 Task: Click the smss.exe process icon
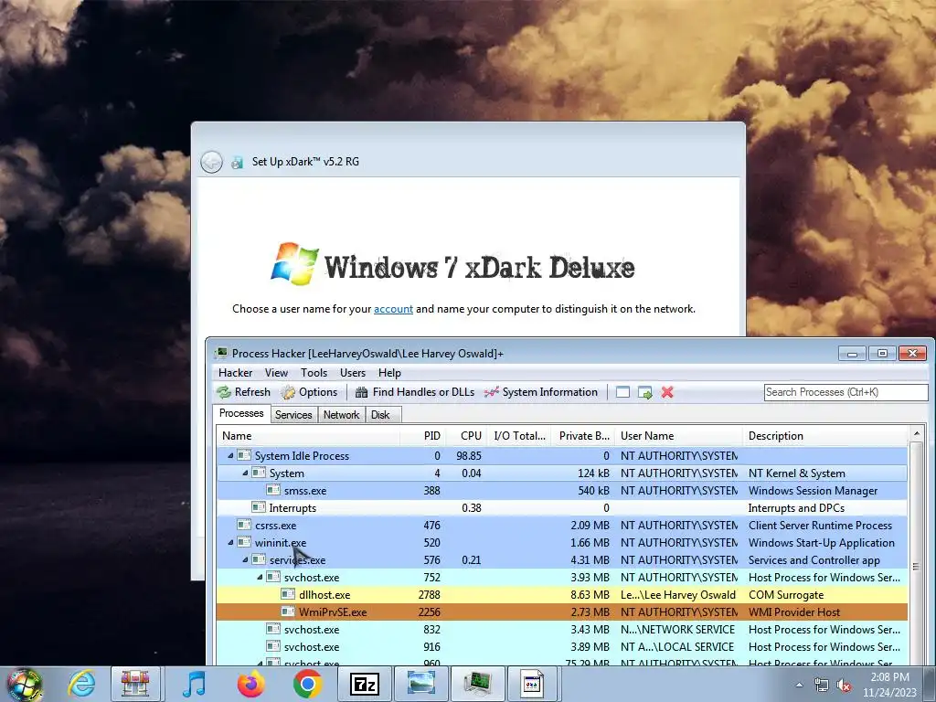(x=273, y=490)
